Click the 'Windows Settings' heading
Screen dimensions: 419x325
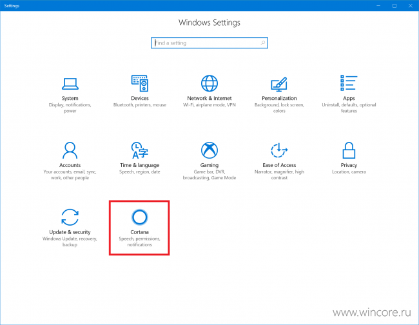click(x=209, y=23)
